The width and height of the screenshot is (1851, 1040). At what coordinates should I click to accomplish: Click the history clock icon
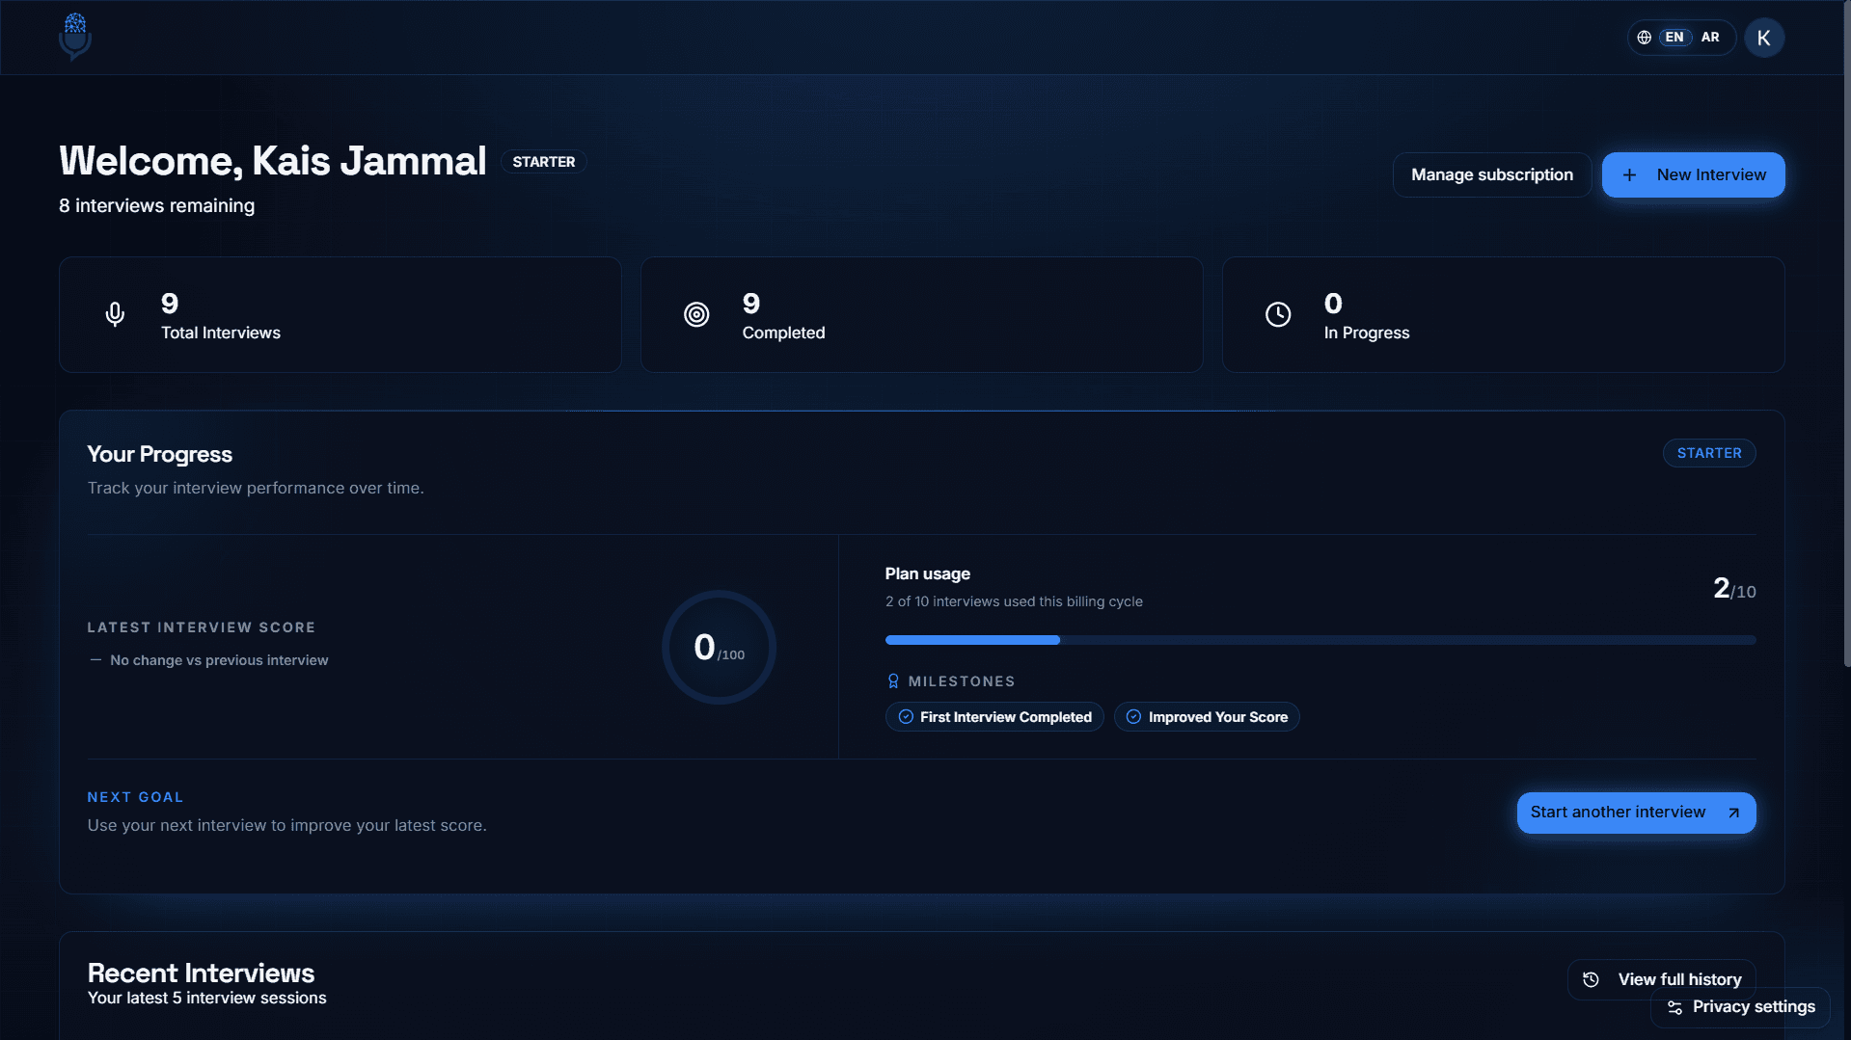pos(1592,979)
